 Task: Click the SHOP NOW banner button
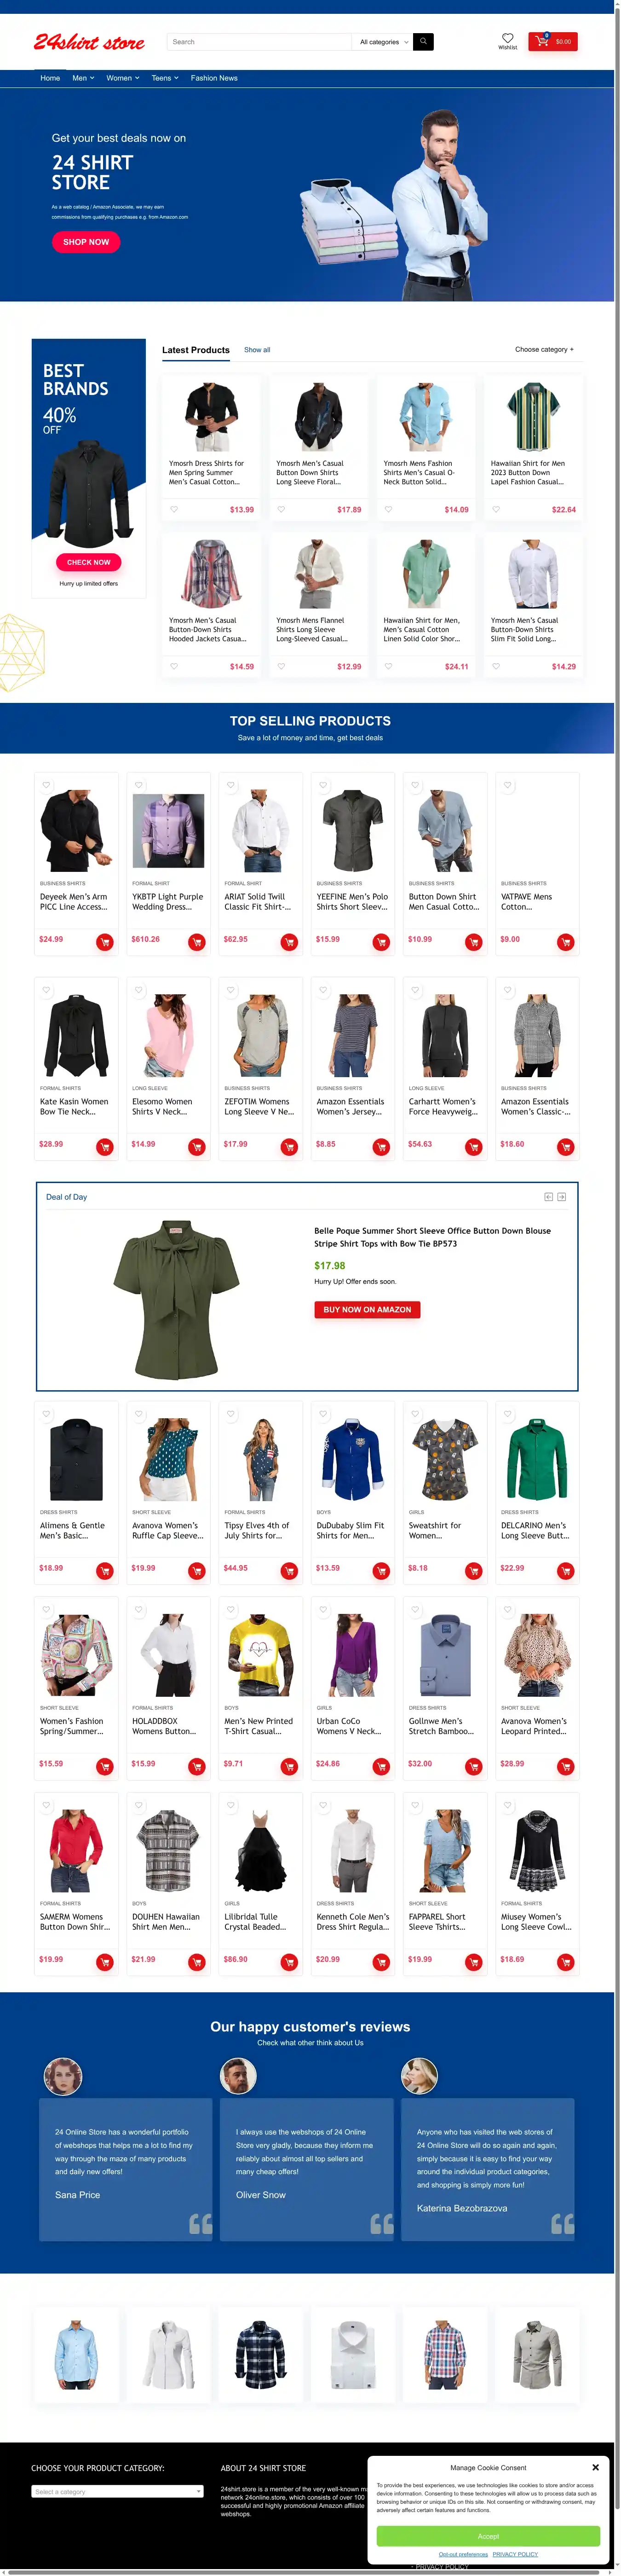(x=86, y=242)
